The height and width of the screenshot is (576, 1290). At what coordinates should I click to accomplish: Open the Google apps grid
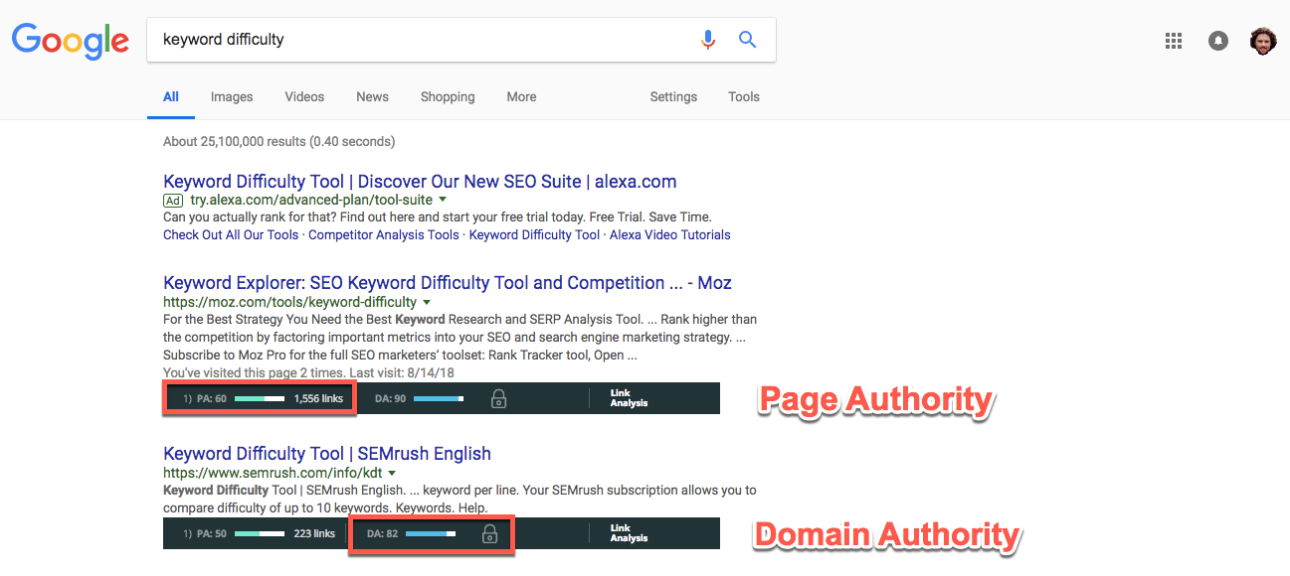(1174, 41)
